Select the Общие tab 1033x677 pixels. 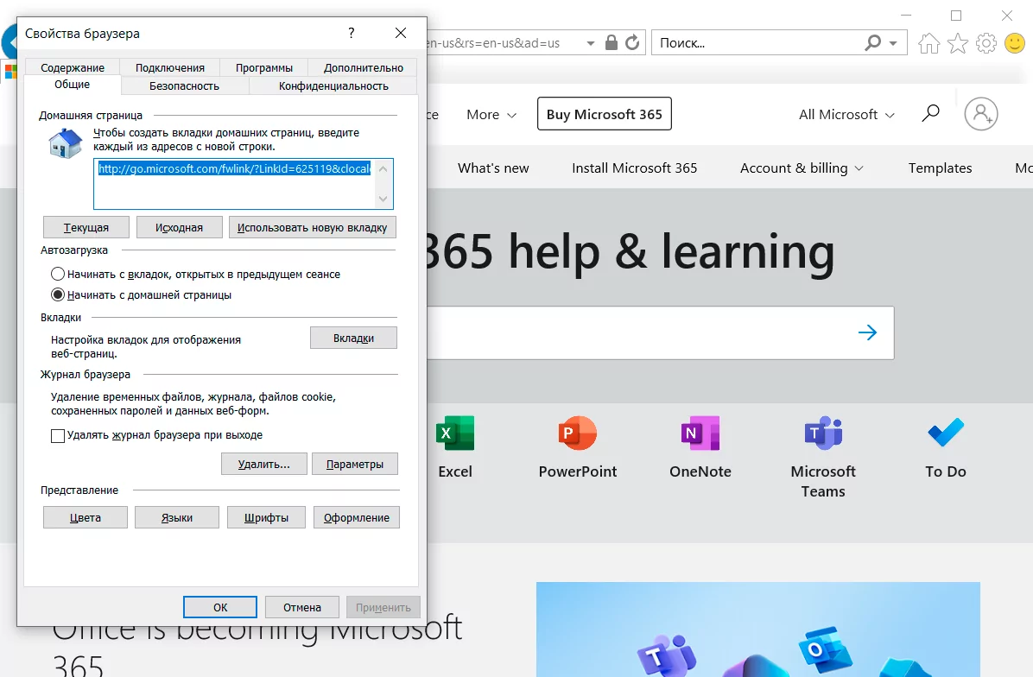coord(73,85)
